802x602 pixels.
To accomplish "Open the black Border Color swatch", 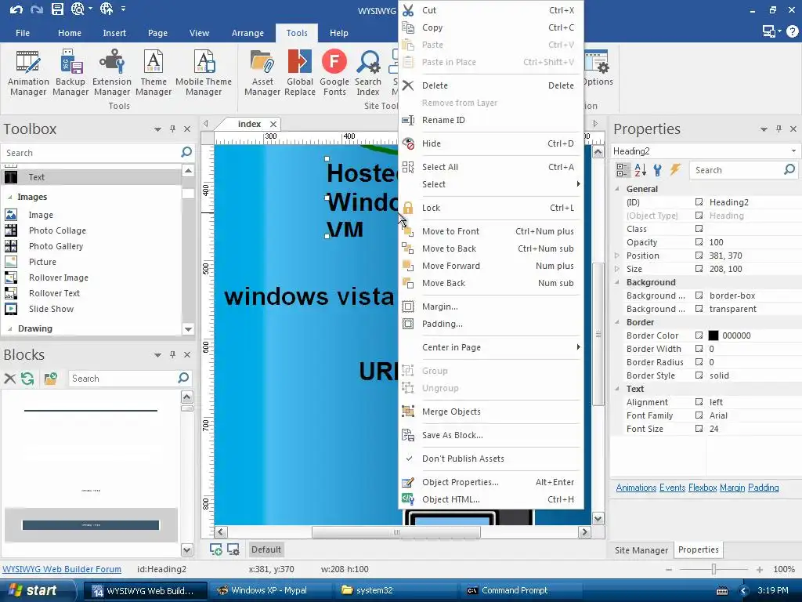I will tap(713, 335).
